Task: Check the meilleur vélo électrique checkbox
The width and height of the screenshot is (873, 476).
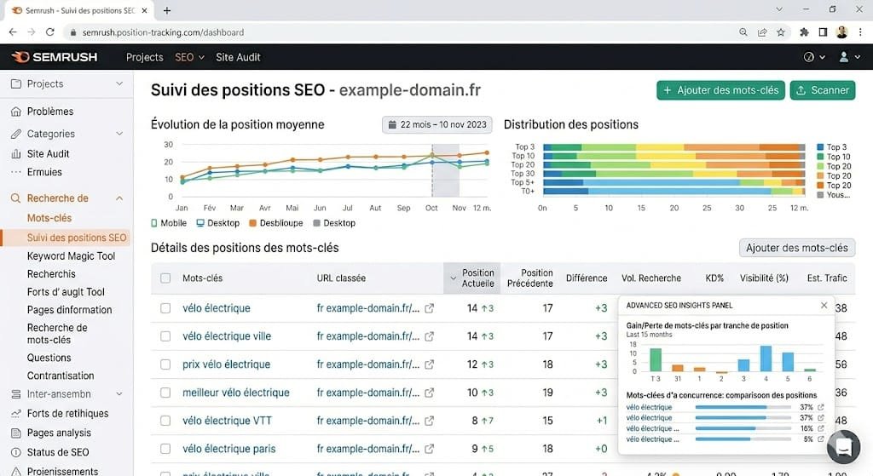Action: click(x=165, y=393)
